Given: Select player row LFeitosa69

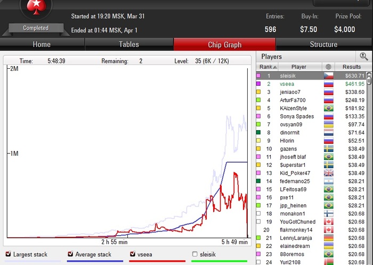Looking at the screenshot, I should click(x=311, y=189).
